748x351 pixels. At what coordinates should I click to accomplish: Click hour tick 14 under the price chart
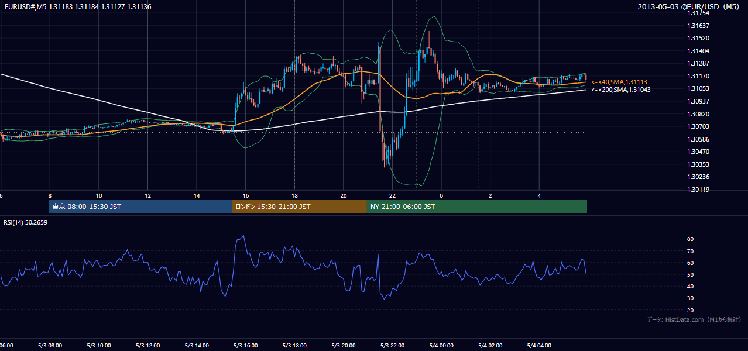tap(197, 195)
